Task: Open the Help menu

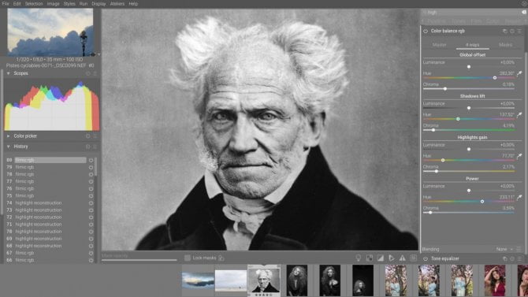Action: point(133,4)
